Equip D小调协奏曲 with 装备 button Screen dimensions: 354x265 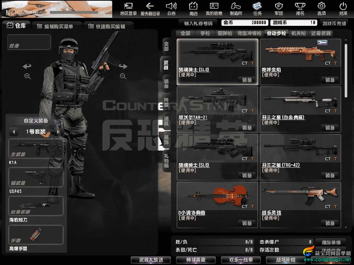[x=247, y=223]
